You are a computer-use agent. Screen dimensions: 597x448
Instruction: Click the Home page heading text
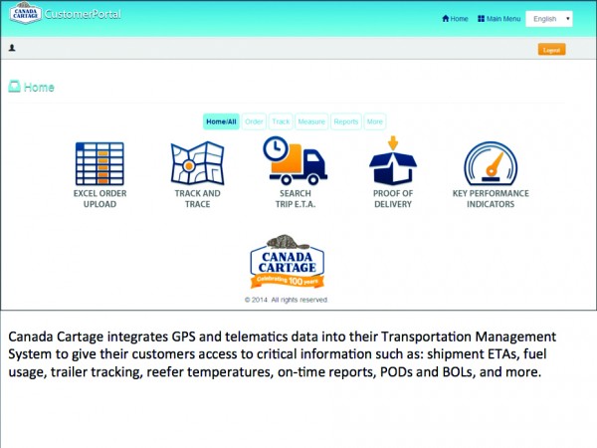coord(39,88)
